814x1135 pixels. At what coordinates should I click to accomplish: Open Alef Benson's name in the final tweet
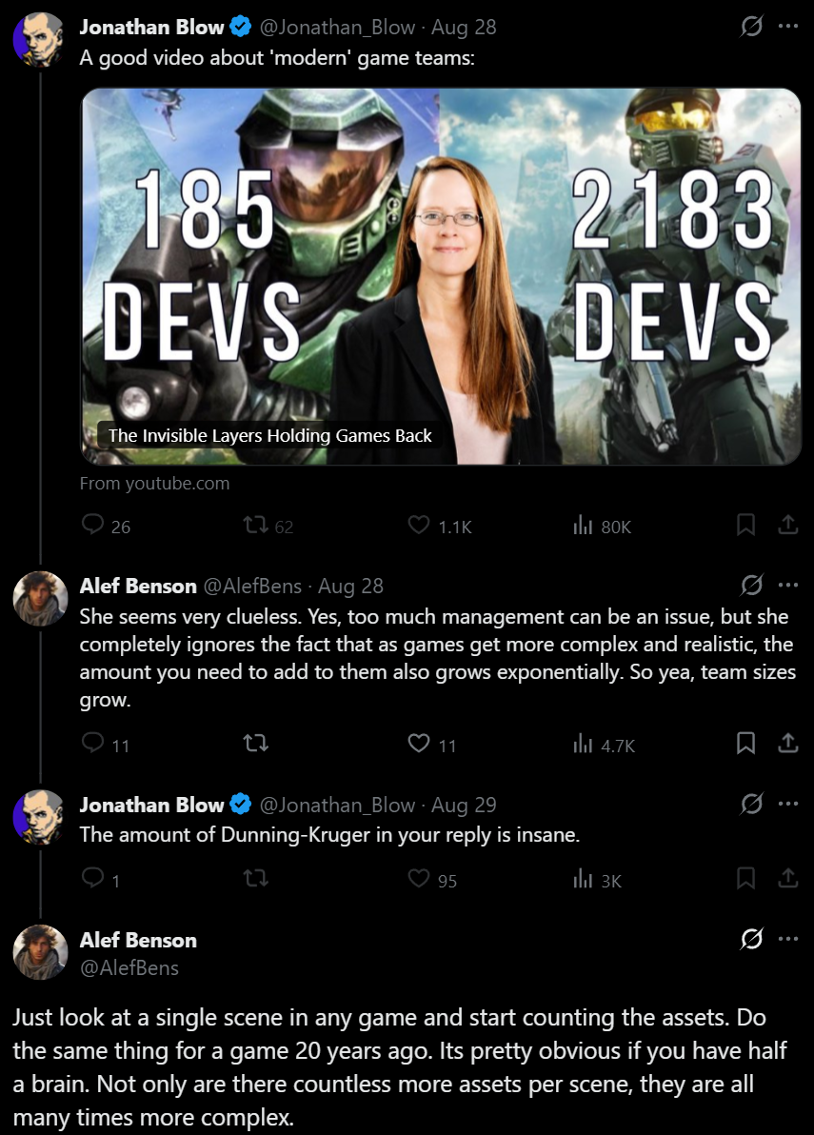138,940
